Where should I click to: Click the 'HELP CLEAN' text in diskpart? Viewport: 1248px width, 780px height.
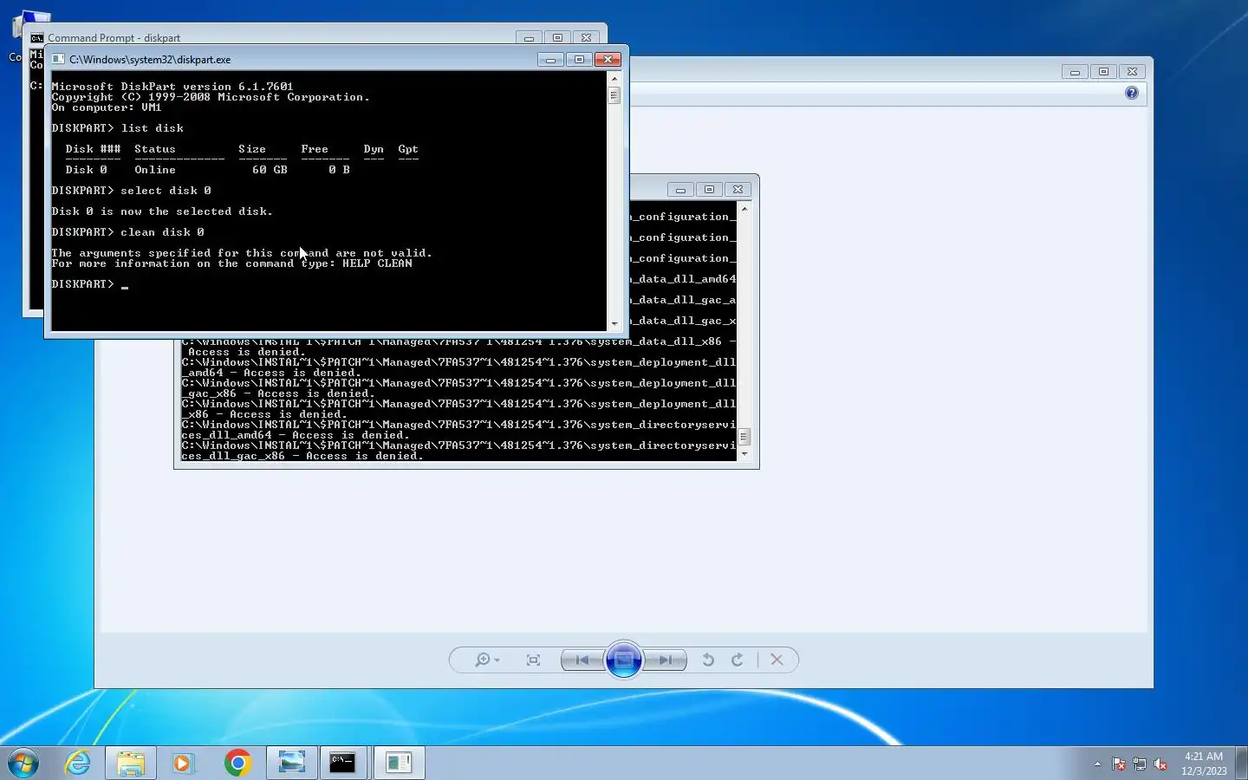pyautogui.click(x=377, y=263)
